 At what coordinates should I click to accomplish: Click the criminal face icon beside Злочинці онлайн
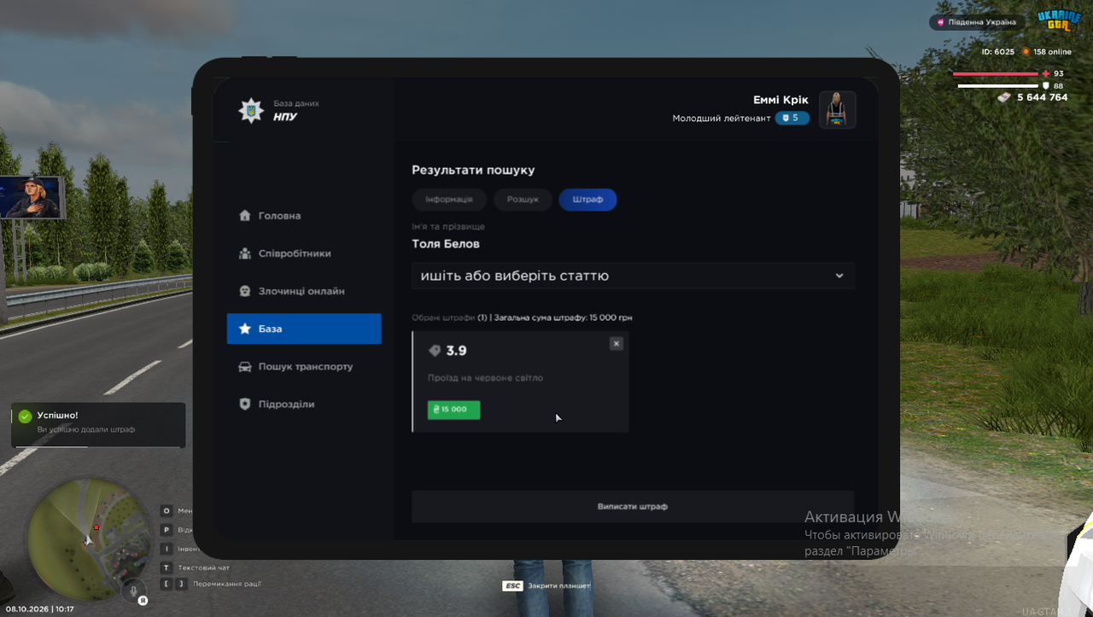(x=245, y=291)
